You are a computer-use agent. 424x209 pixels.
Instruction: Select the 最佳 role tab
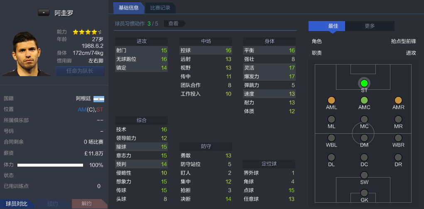333,26
